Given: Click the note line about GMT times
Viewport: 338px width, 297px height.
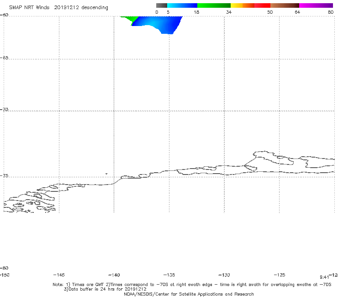Looking at the screenshot, I should [x=192, y=285].
